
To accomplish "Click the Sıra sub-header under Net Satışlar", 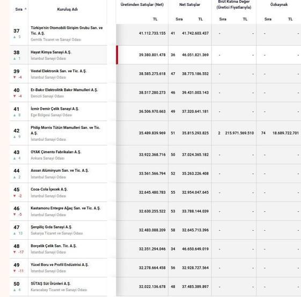I will click(179, 19).
